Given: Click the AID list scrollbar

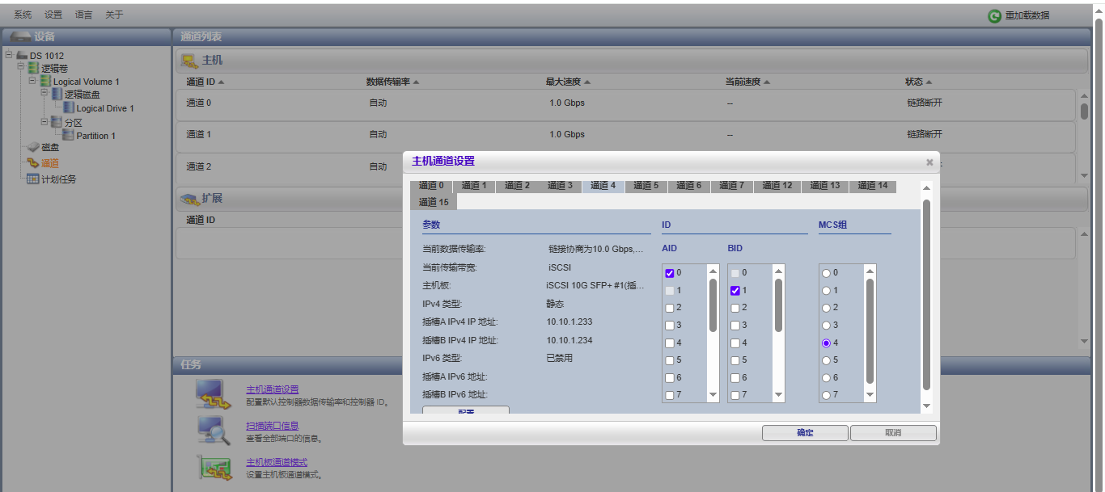Looking at the screenshot, I should [713, 305].
